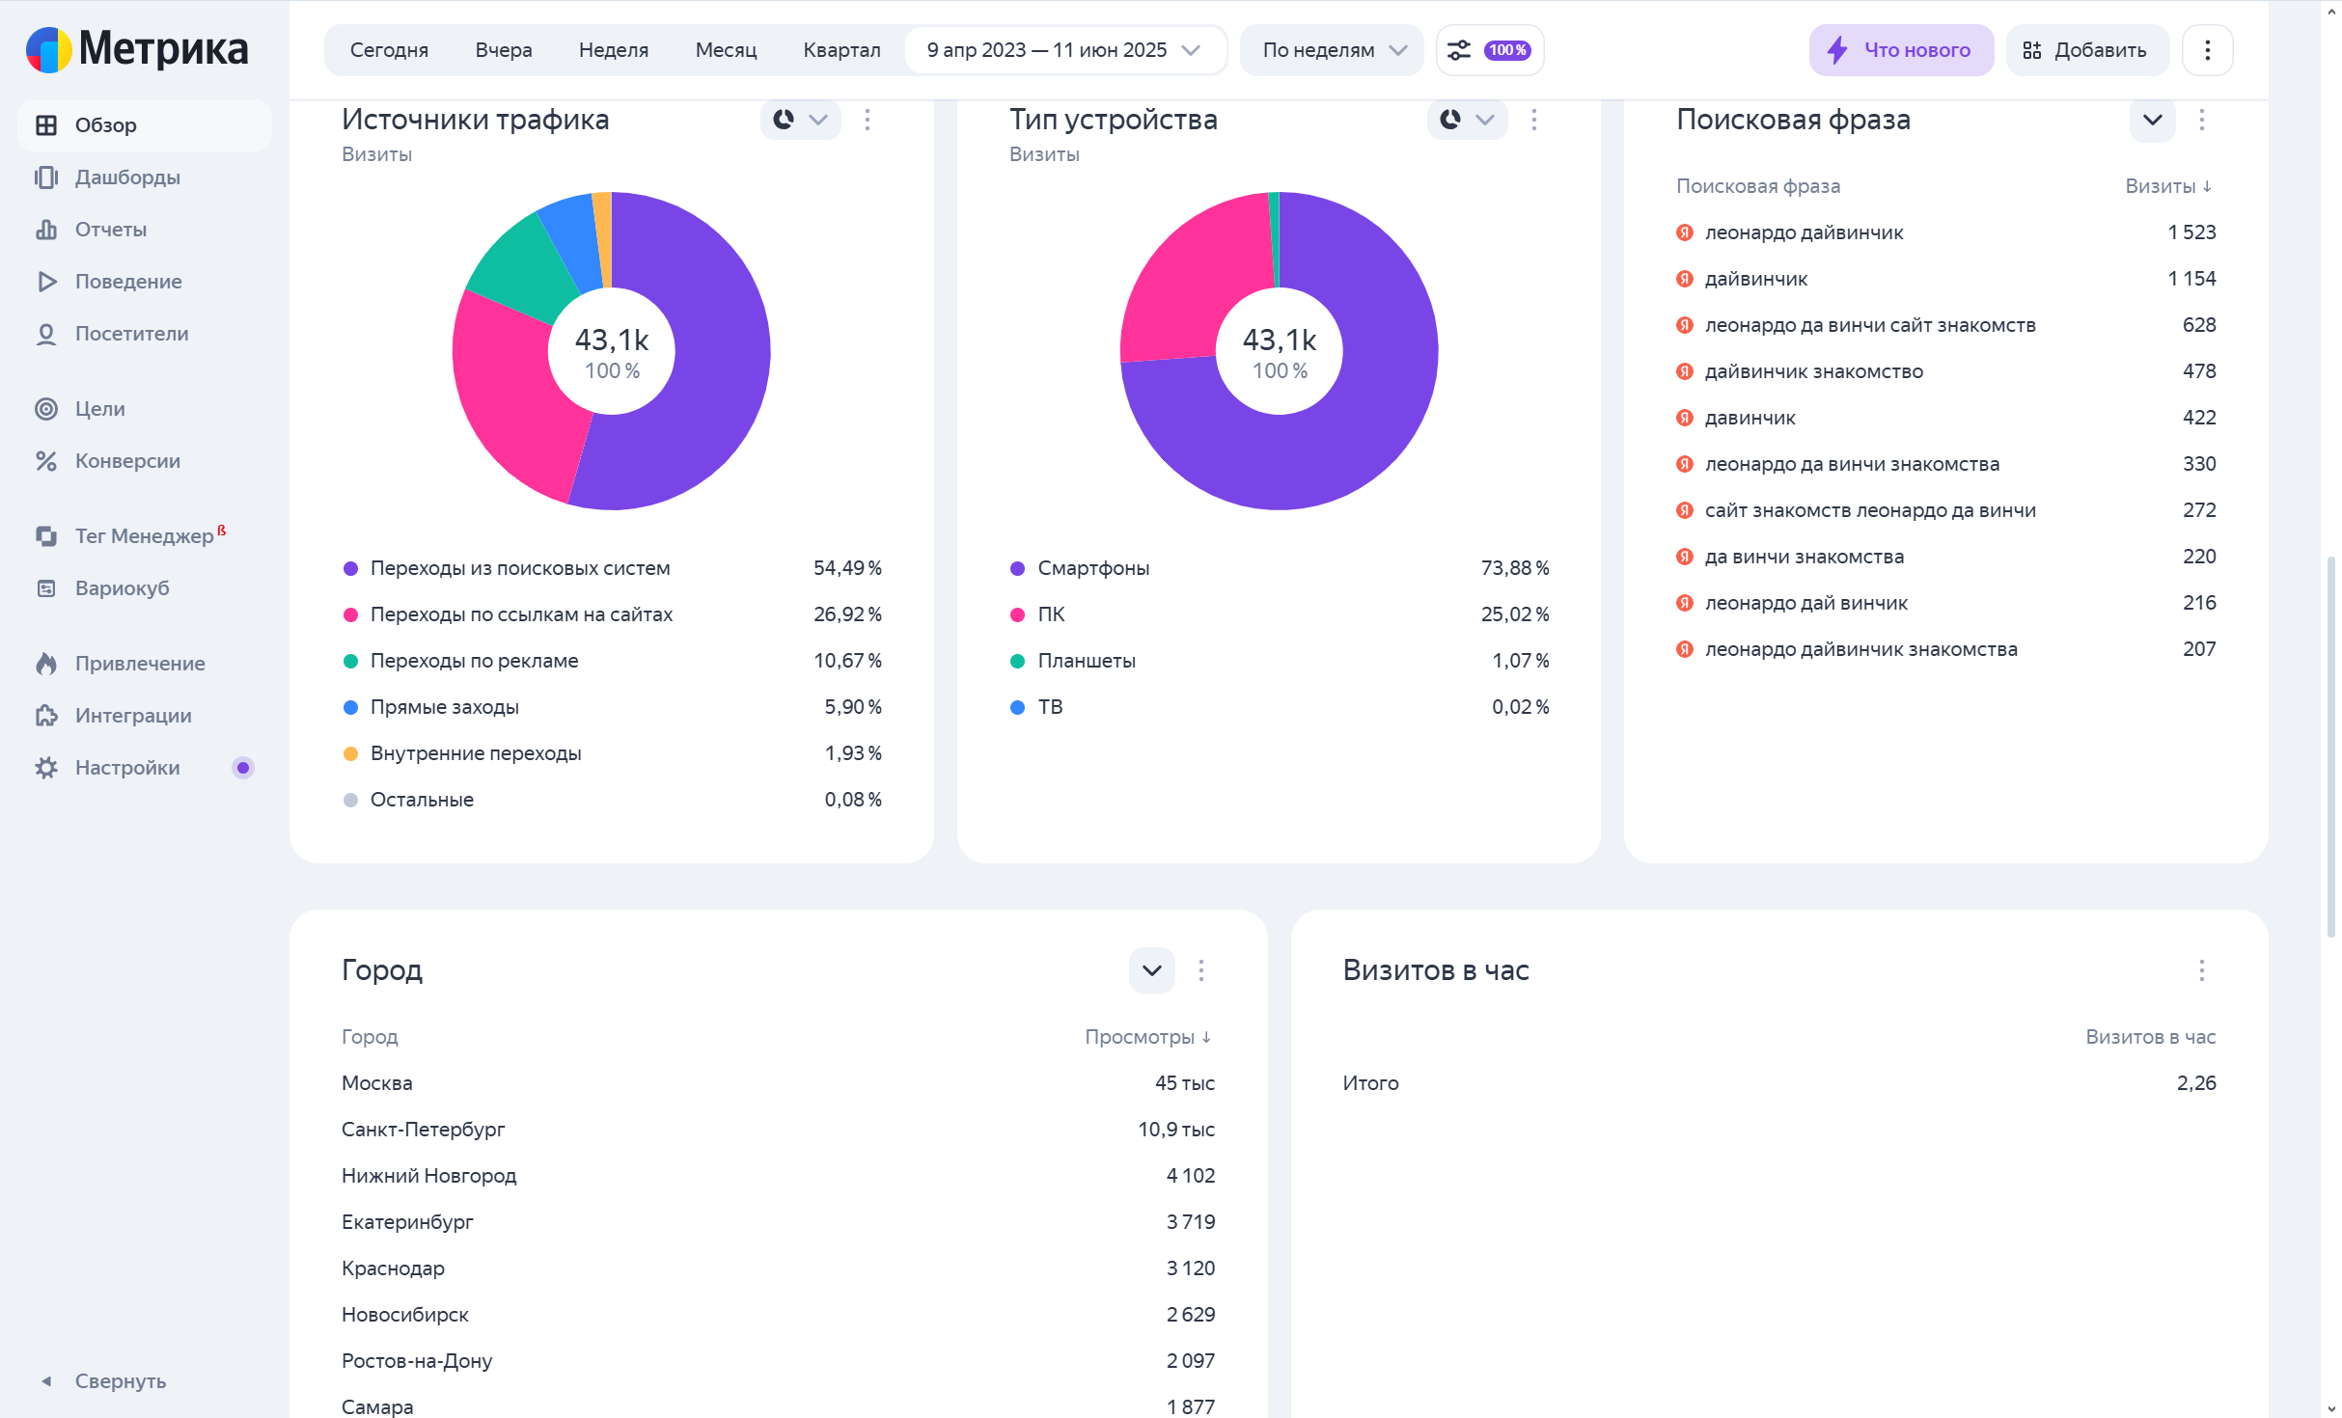Select the Месяц period tab
Screen dimensions: 2342x1418
pos(726,50)
